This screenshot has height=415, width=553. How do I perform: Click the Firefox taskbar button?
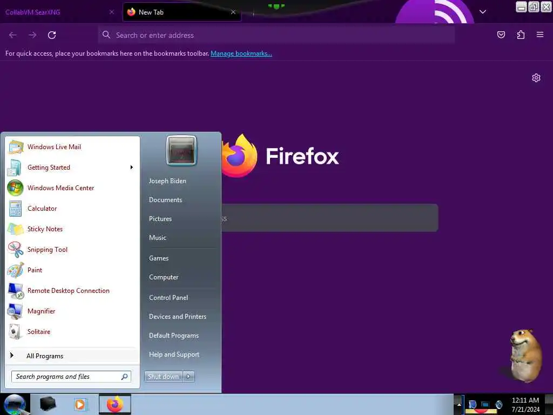coord(114,404)
